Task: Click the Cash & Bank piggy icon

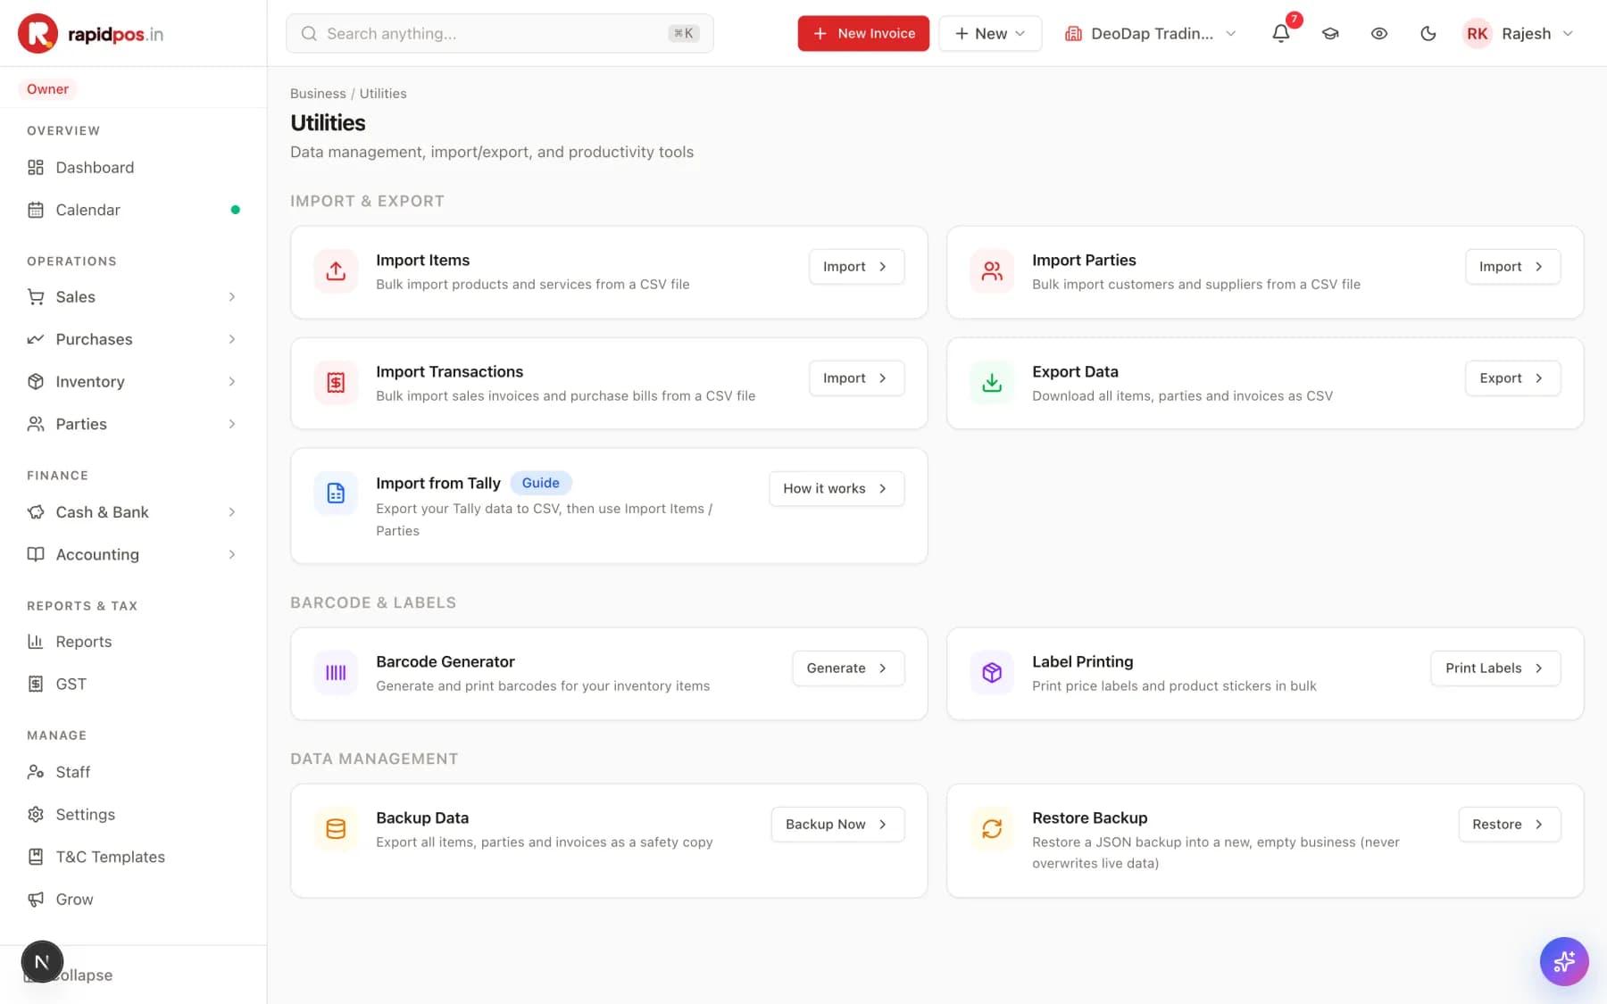Action: (x=36, y=512)
